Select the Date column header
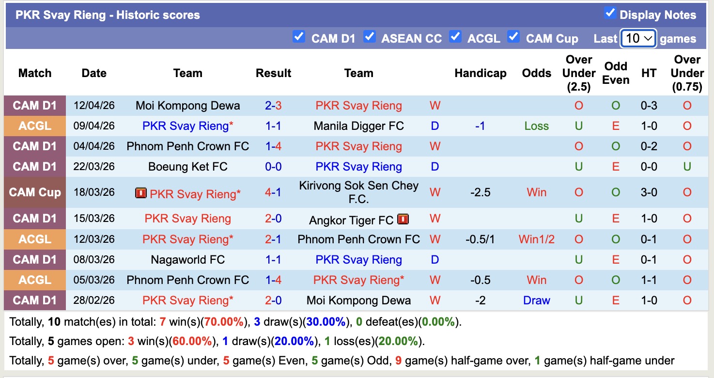The width and height of the screenshot is (714, 378). pos(93,73)
